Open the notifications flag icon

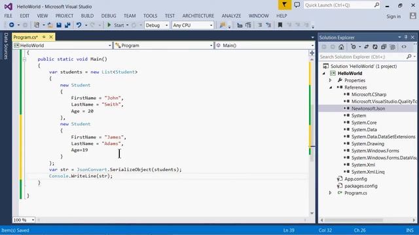(x=284, y=5)
